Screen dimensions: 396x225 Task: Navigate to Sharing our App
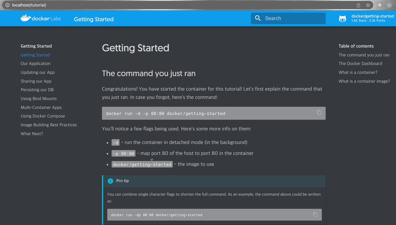(x=36, y=81)
